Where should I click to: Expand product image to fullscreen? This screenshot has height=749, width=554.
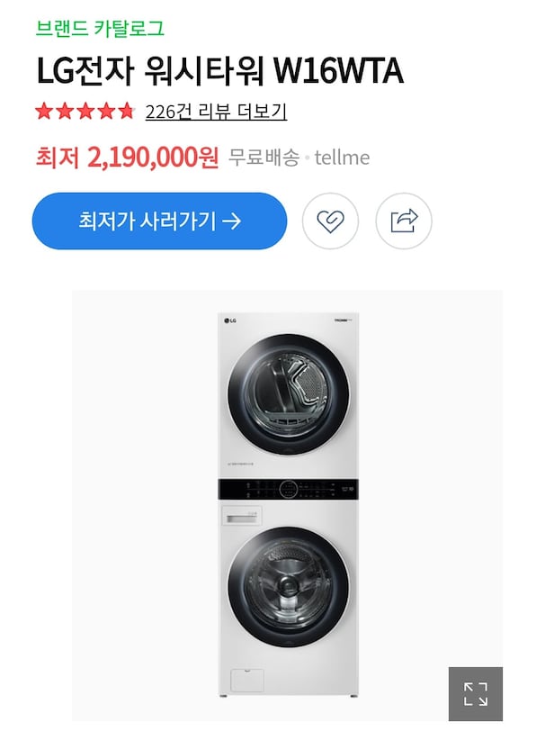point(475,693)
